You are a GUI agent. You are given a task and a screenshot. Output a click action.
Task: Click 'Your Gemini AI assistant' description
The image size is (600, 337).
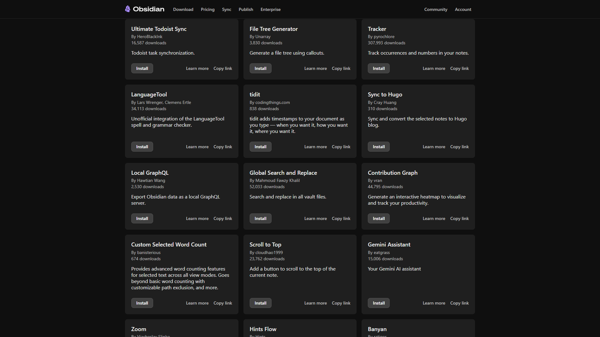tap(394, 269)
